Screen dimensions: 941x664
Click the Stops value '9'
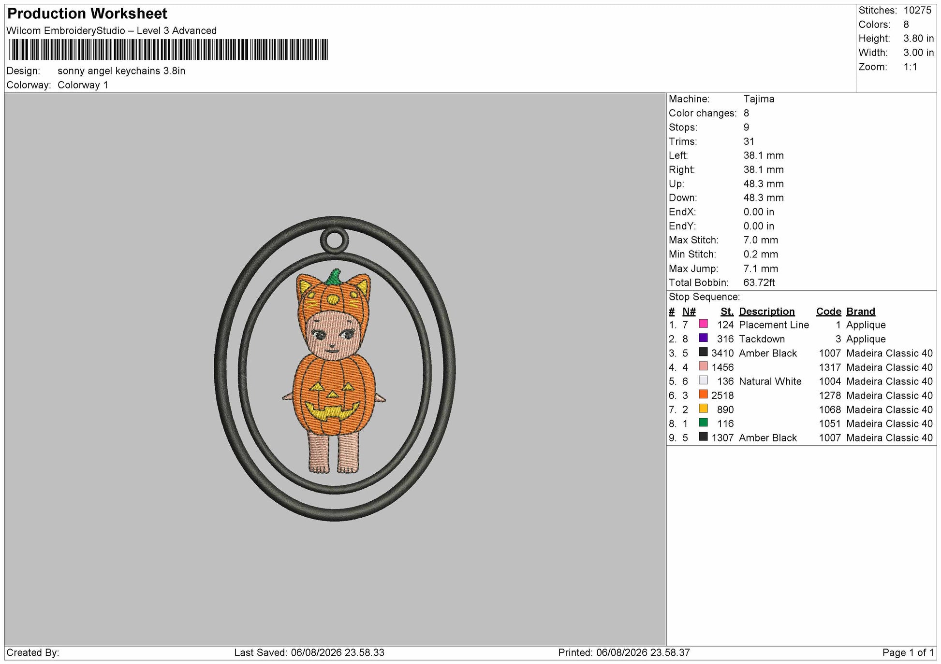pos(746,127)
